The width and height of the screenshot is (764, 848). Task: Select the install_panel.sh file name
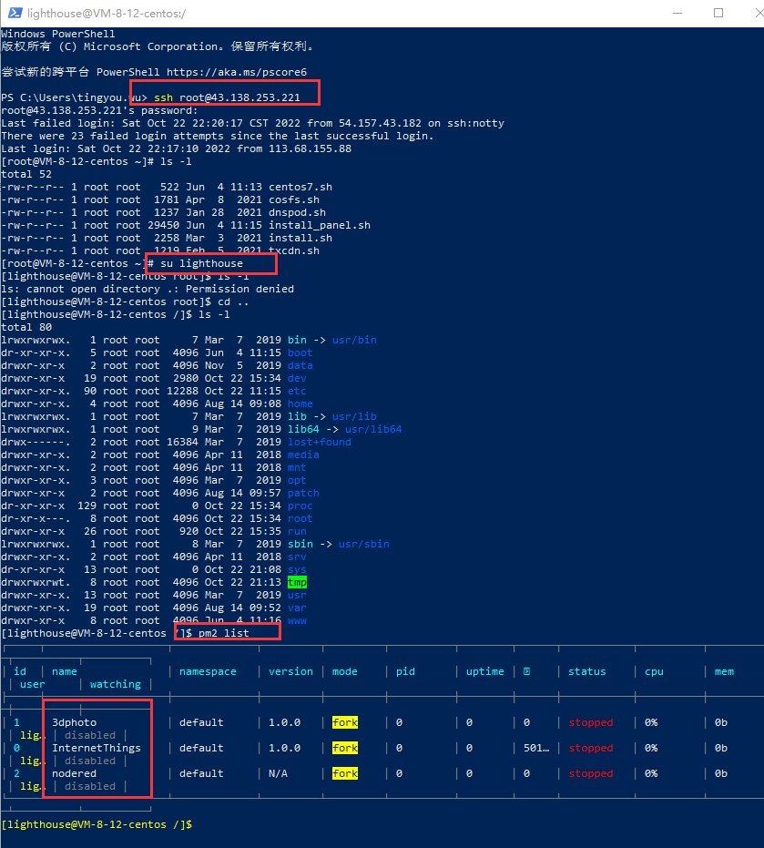click(320, 226)
